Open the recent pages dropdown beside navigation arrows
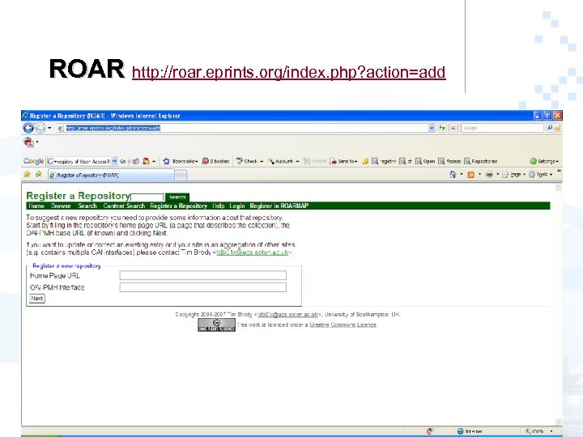 pyautogui.click(x=49, y=128)
